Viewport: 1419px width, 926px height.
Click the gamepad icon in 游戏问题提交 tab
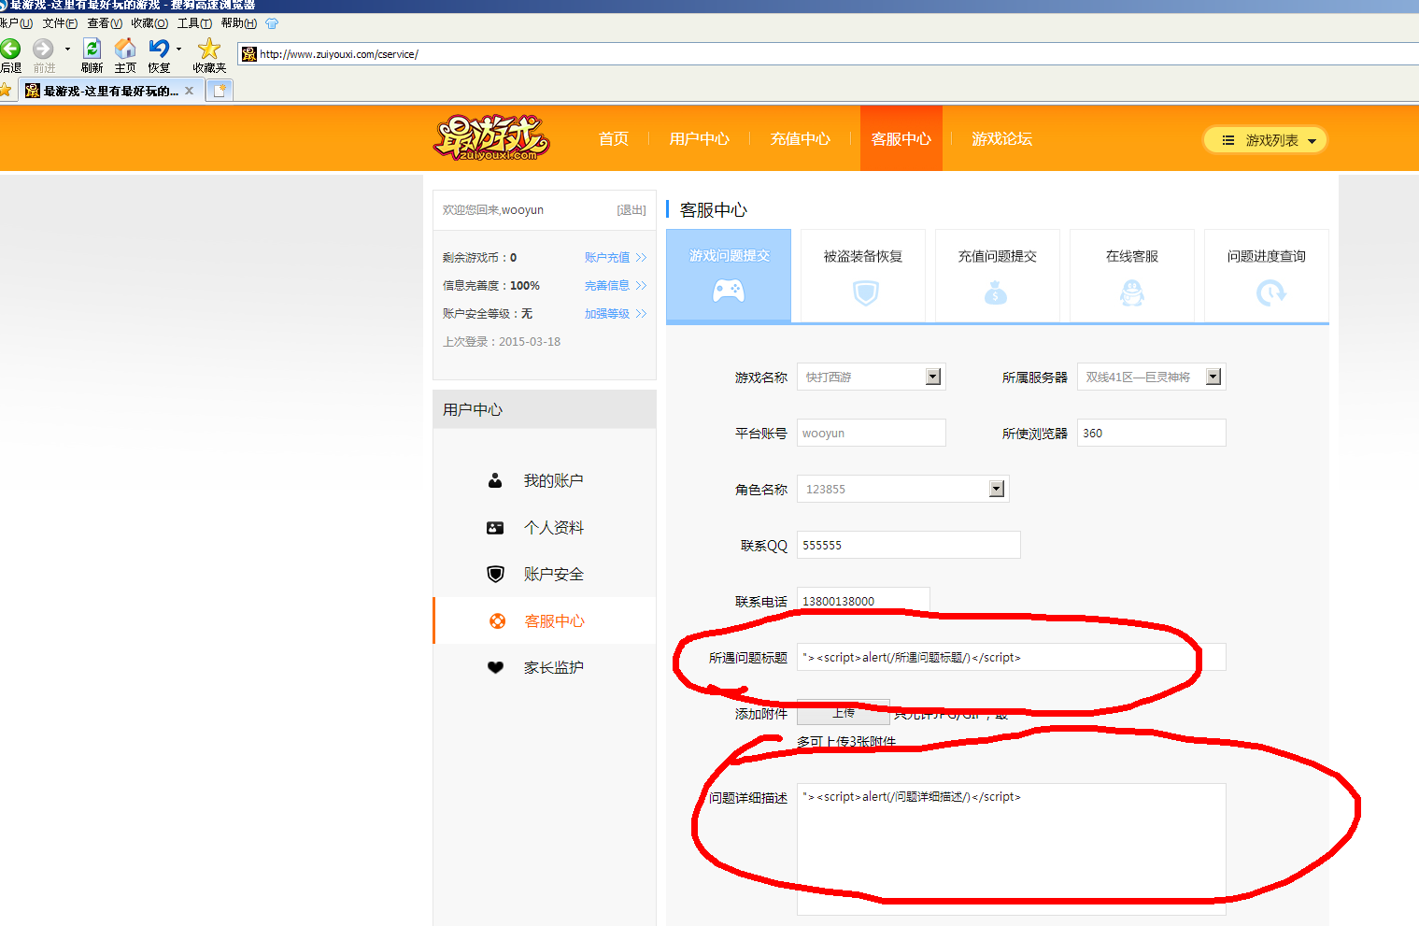[729, 292]
